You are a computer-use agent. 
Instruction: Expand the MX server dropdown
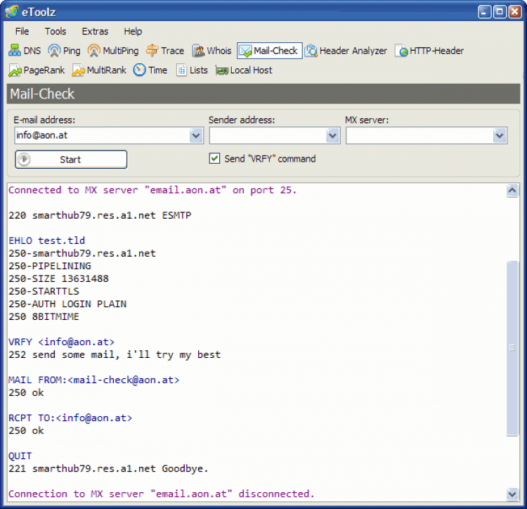pyautogui.click(x=500, y=136)
